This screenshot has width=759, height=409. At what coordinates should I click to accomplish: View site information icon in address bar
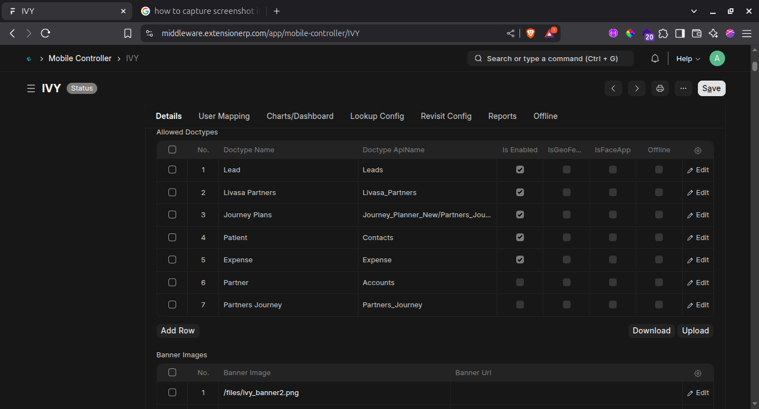click(x=149, y=33)
